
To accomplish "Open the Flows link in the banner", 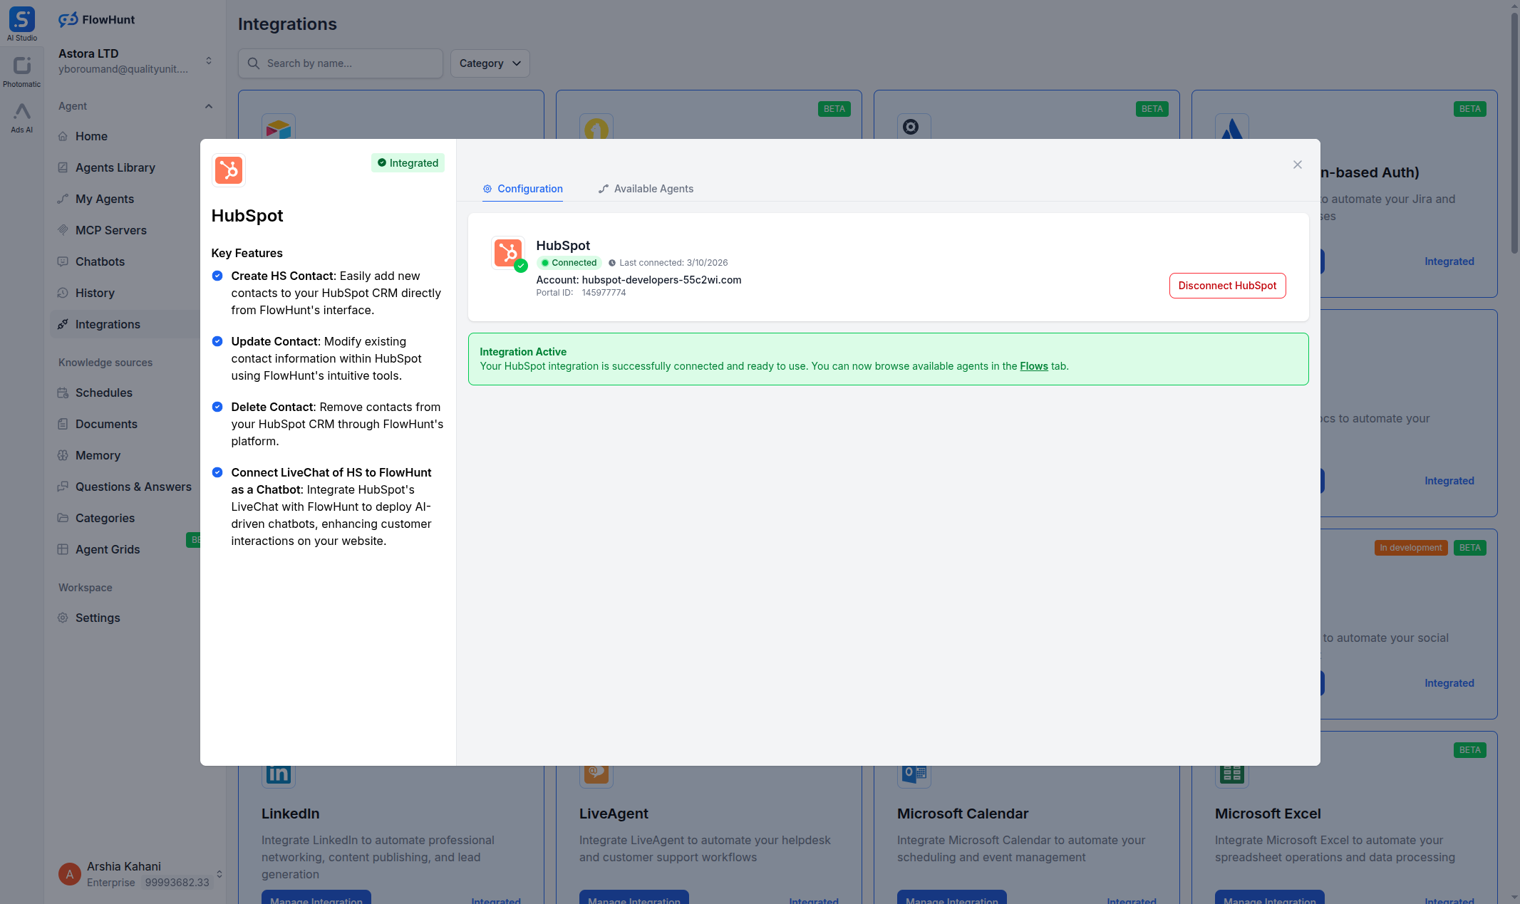I will [x=1034, y=366].
